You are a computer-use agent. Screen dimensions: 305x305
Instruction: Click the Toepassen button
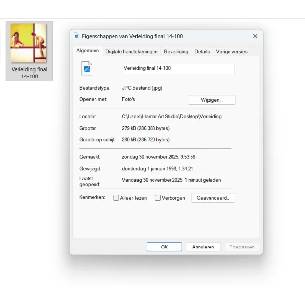pyautogui.click(x=242, y=247)
